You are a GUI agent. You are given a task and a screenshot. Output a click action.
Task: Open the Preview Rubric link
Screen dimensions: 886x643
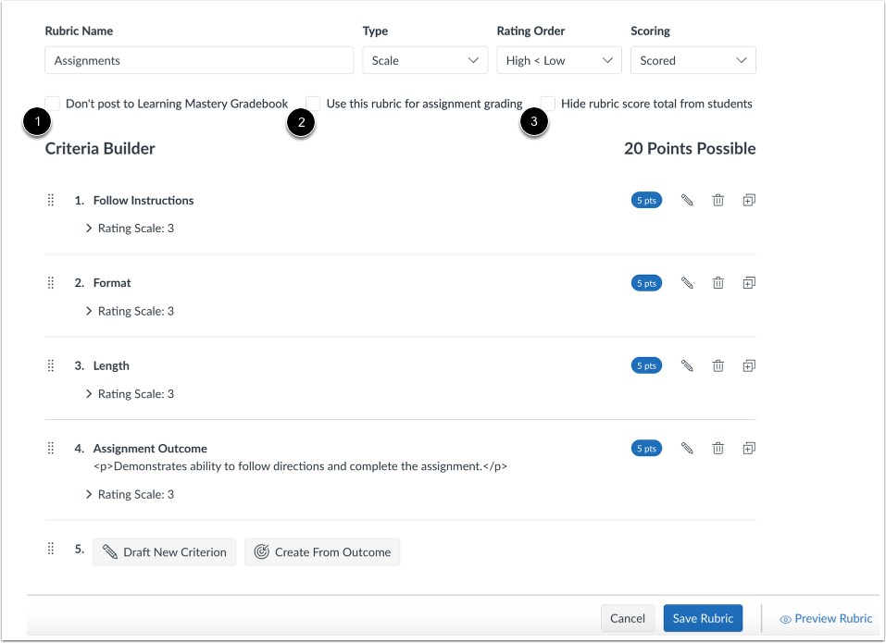(825, 618)
